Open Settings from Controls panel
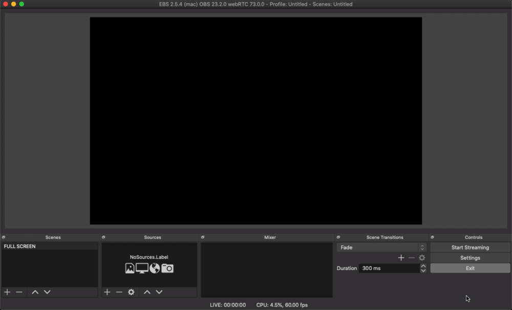The width and height of the screenshot is (512, 310). [470, 258]
